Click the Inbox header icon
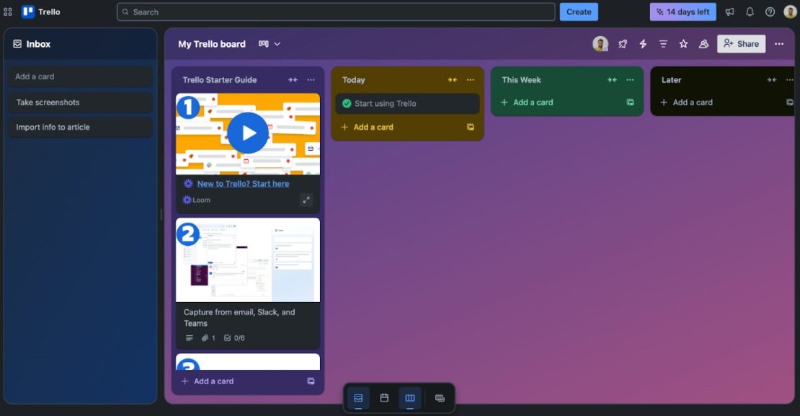This screenshot has width=800, height=416. tap(17, 44)
